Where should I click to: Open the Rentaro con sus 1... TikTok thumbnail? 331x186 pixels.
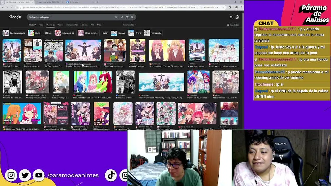coord(33,51)
